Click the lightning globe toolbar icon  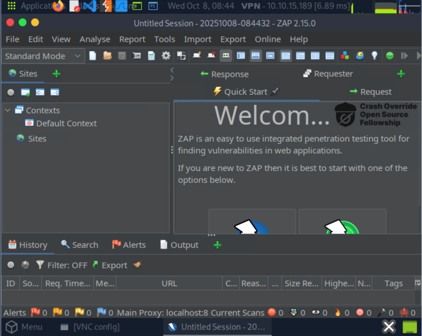[360, 56]
